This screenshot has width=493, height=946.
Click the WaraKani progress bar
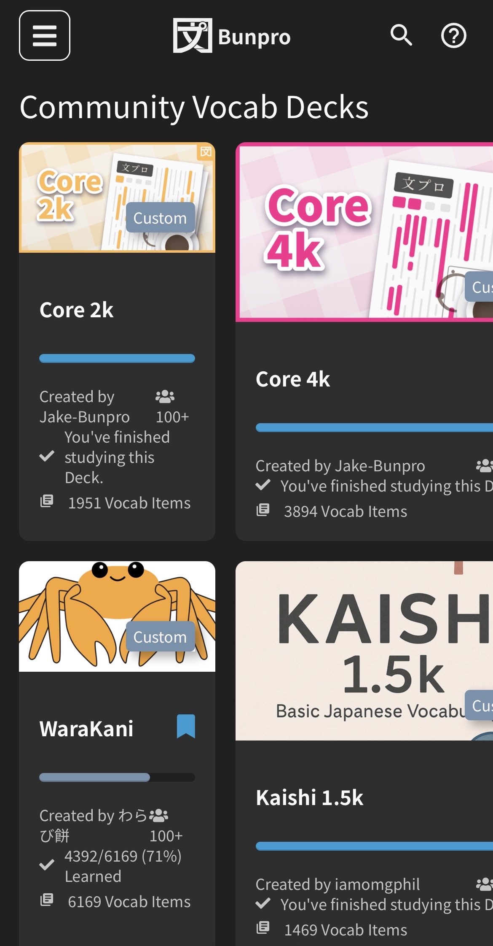(117, 777)
